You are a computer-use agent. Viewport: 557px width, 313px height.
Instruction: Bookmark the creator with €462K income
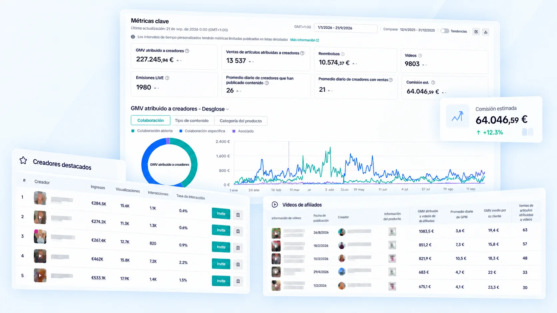[238, 264]
